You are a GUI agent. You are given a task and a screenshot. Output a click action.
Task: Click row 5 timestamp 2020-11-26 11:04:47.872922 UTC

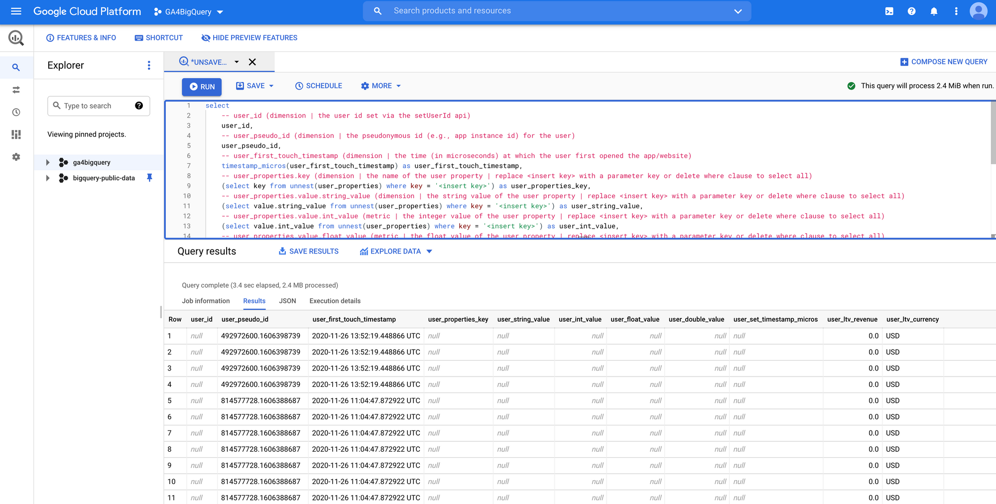[366, 400]
